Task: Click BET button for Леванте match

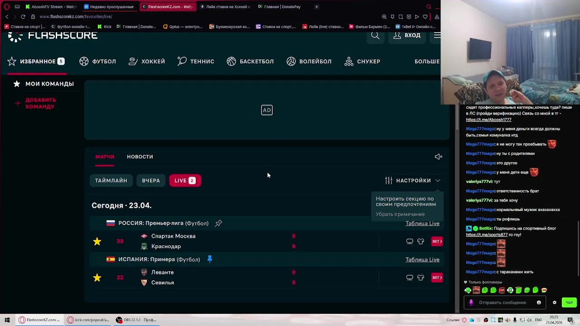Action: pyautogui.click(x=437, y=278)
